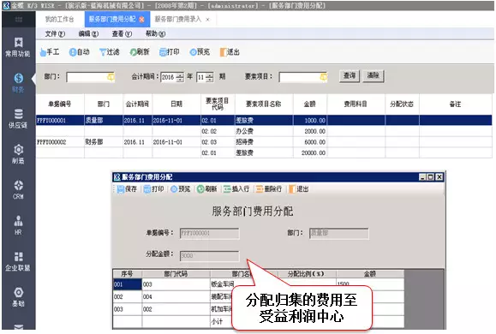The image size is (496, 334).
Task: Click 刷新 in the dialog toolbar
Action: [207, 189]
